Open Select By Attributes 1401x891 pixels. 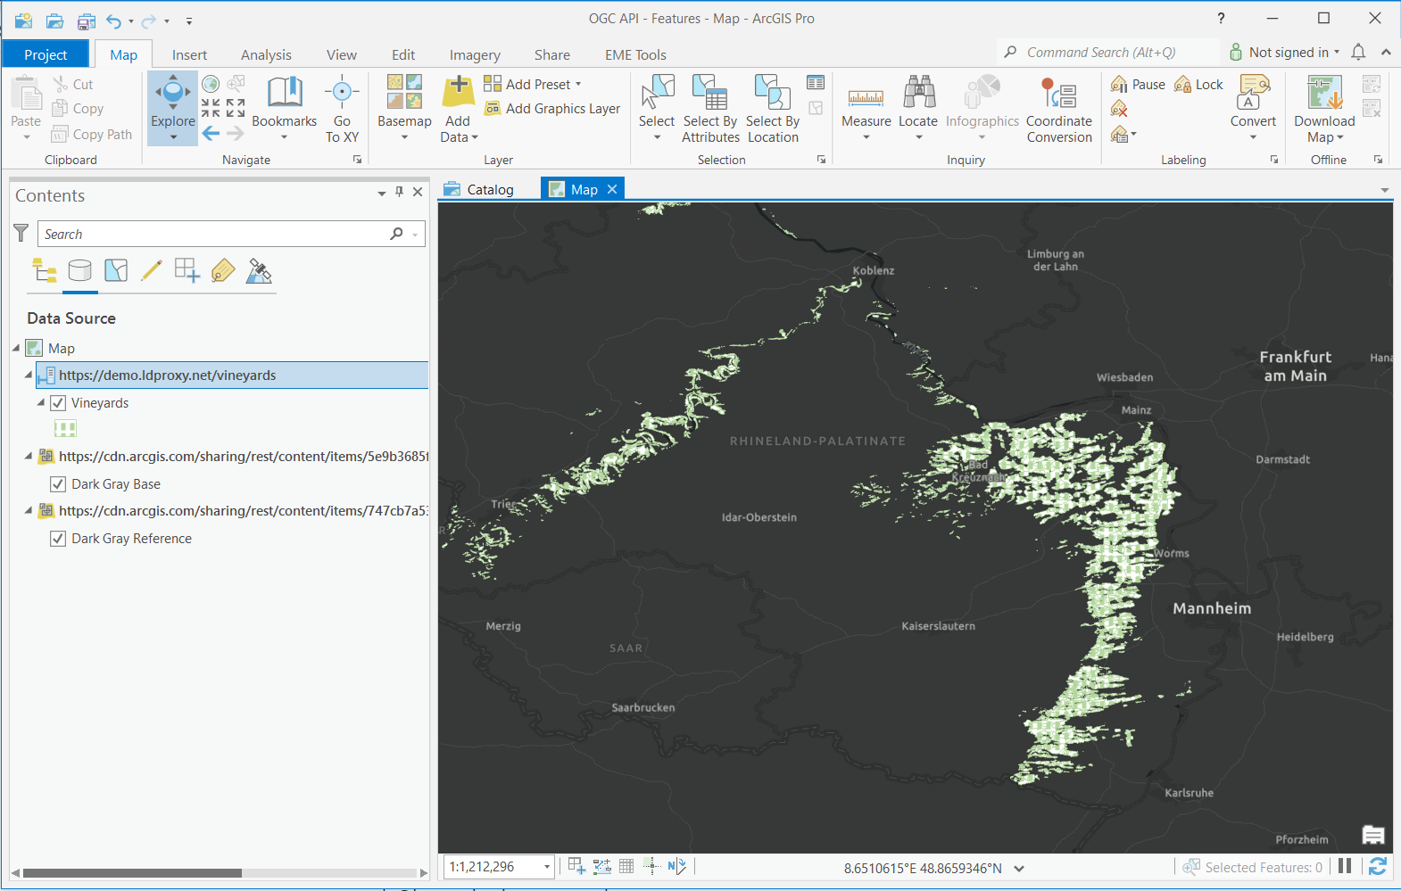click(x=710, y=108)
